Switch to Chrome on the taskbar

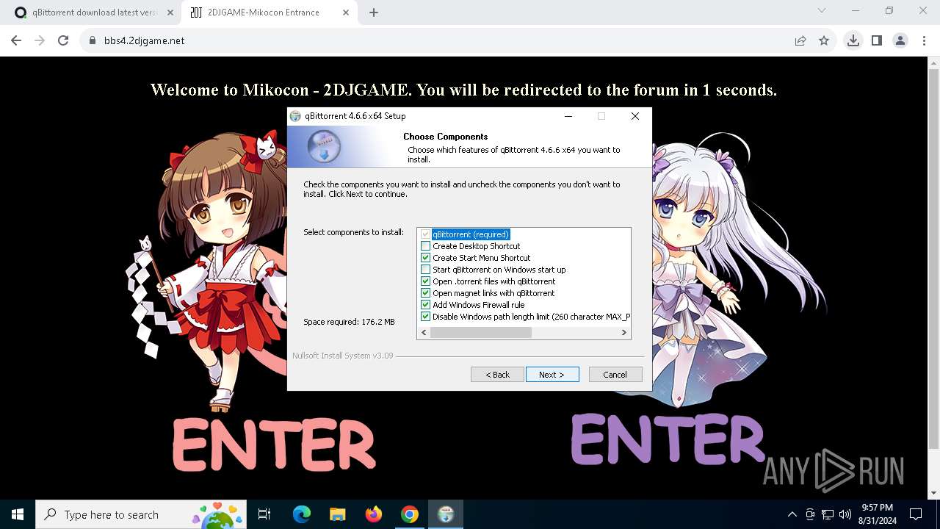tap(410, 514)
